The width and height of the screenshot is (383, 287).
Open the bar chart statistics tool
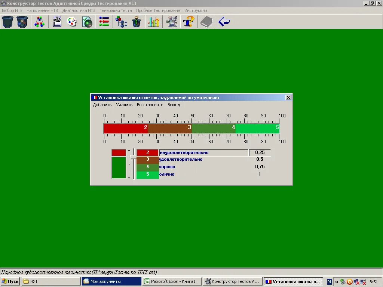tap(154, 22)
